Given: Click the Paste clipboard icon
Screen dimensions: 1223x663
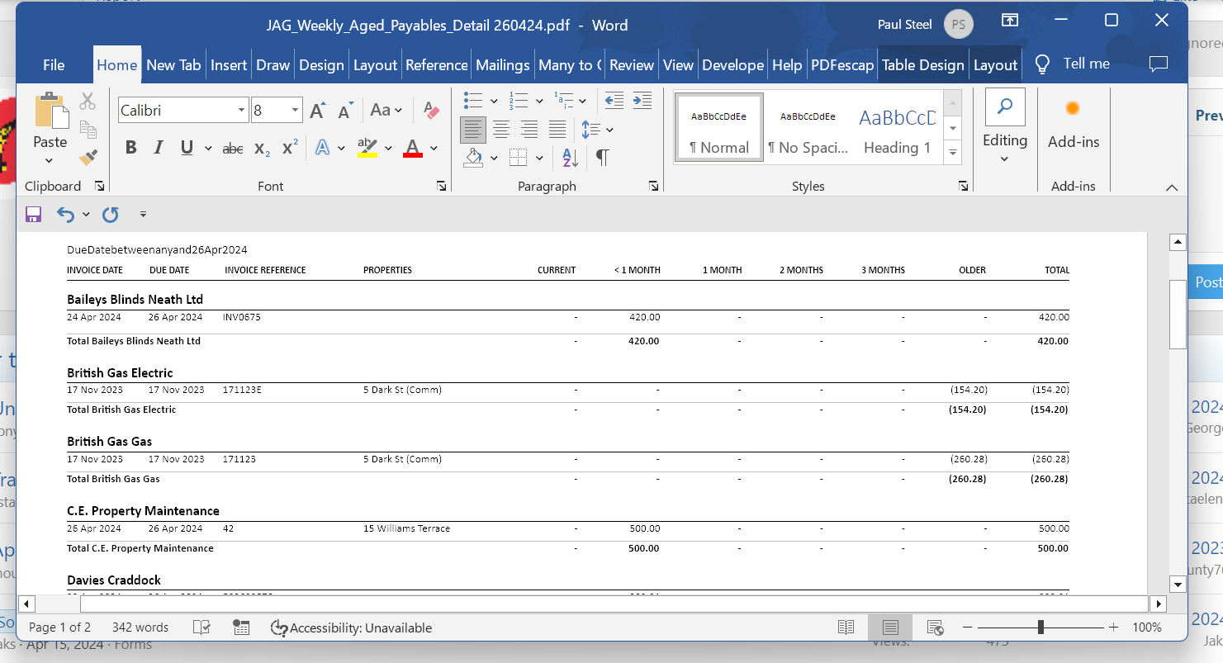Looking at the screenshot, I should [x=50, y=111].
